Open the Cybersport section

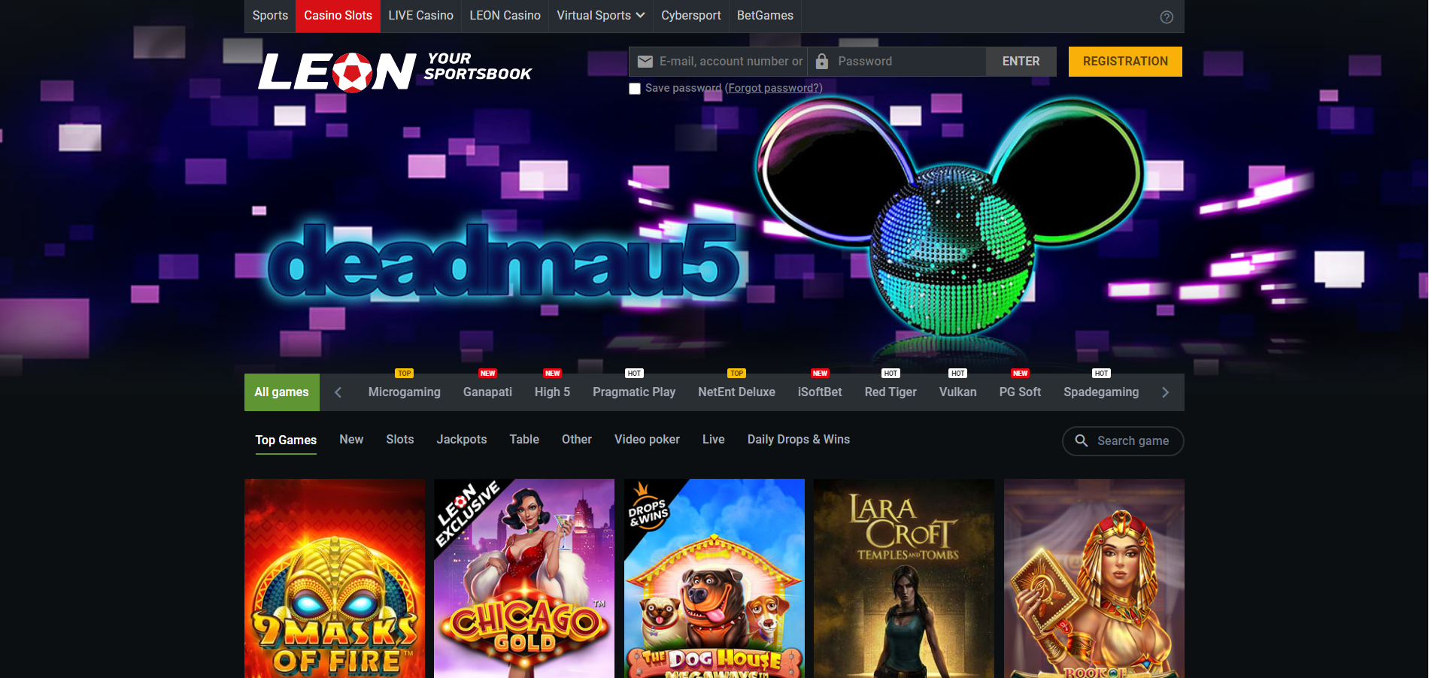690,16
